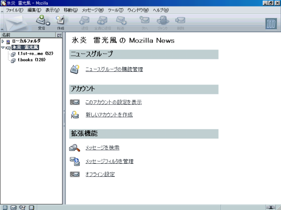Image resolution: width=281 pixels, height=210 pixels.
Task: Click the このアカウントの設定を表示 link
Action: coord(114,102)
